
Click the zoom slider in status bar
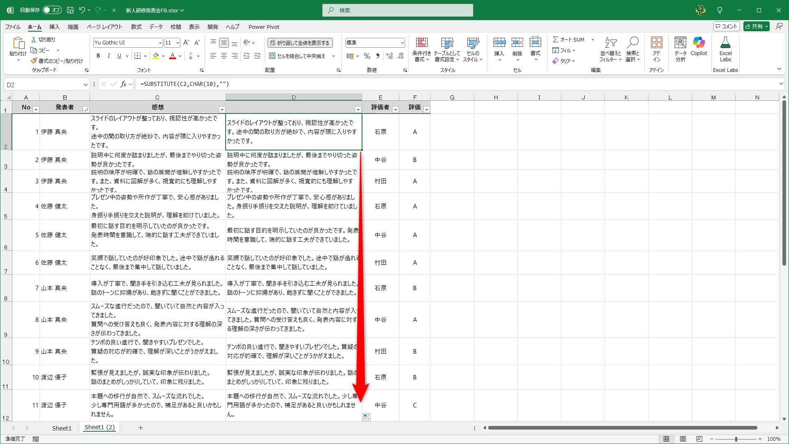(x=736, y=439)
